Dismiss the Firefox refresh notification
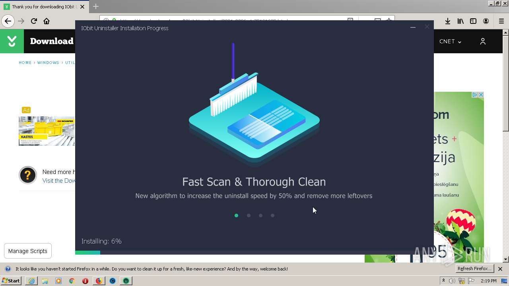This screenshot has width=509, height=286. pyautogui.click(x=500, y=269)
